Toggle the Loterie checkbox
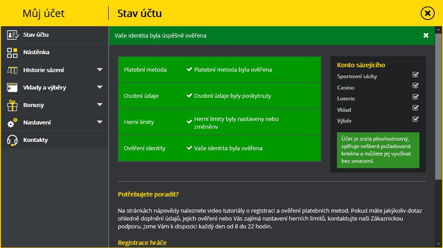443x248 pixels. point(416,97)
